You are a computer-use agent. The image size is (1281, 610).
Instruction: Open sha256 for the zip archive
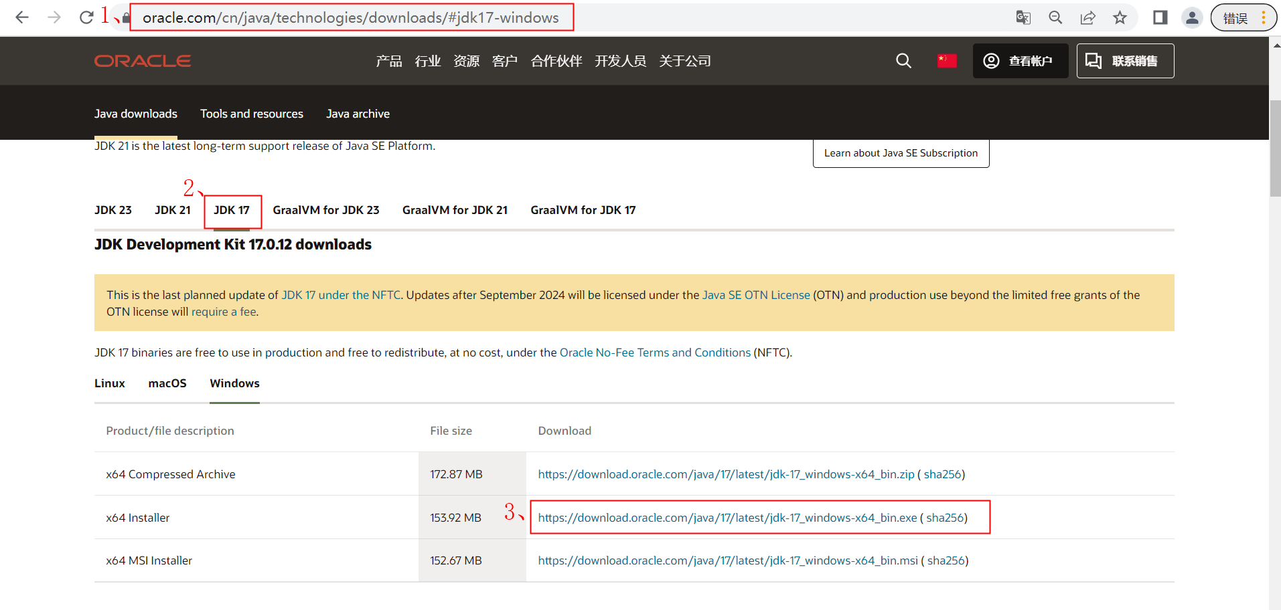943,474
